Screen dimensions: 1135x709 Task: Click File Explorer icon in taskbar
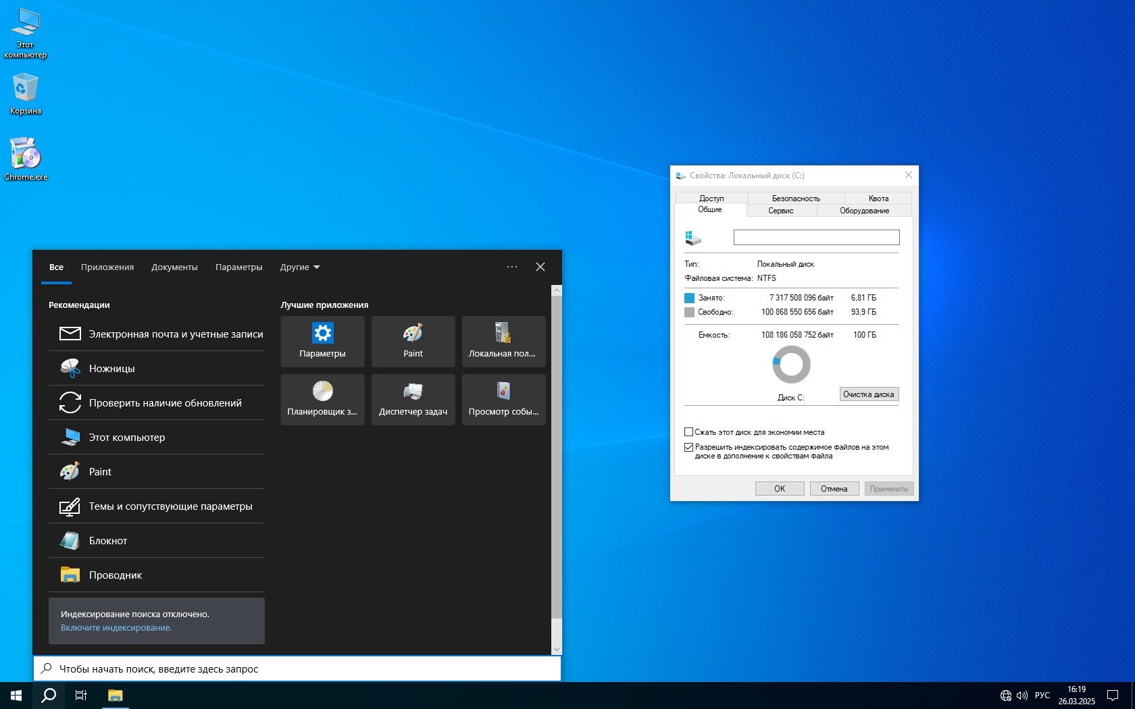tap(116, 695)
